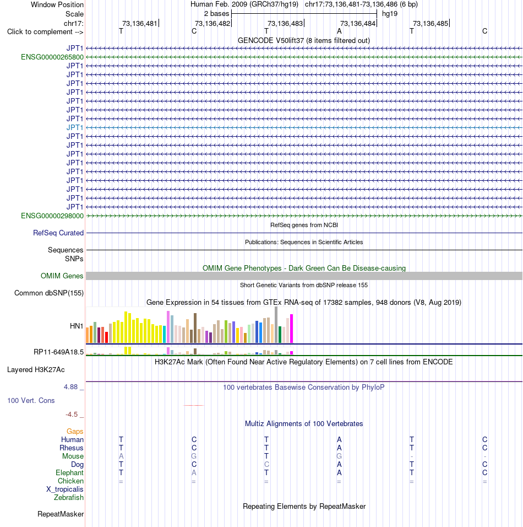Click the OMIM Gene Phenotypes green title
523x527 pixels.
(x=304, y=268)
